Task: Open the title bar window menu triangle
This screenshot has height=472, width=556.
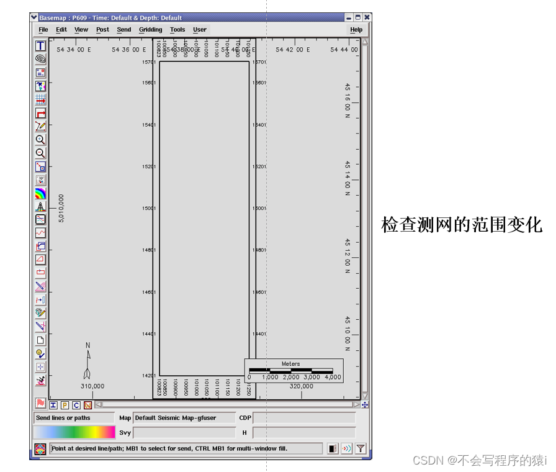Action: point(35,18)
